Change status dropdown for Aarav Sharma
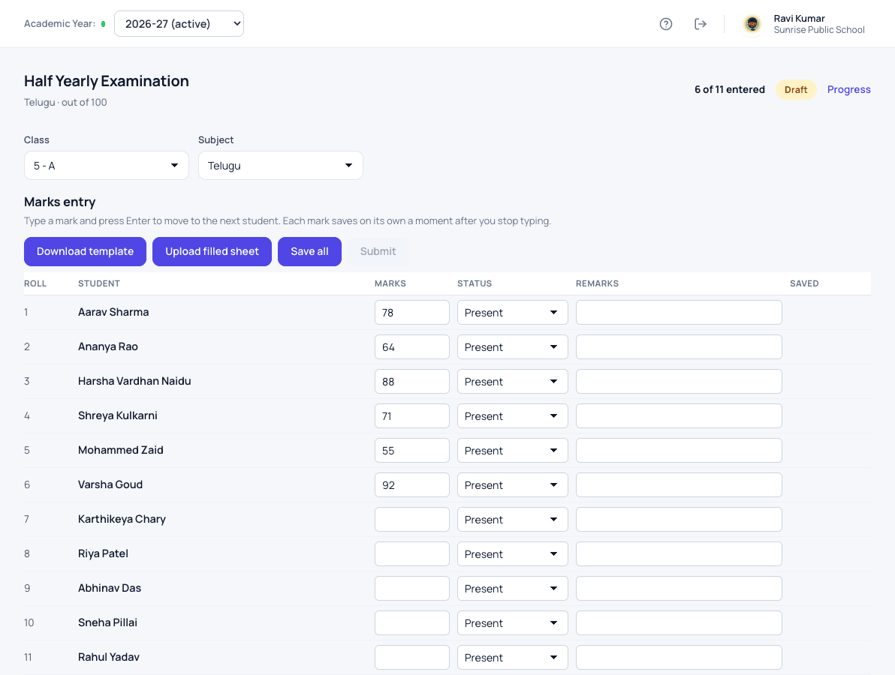Image resolution: width=895 pixels, height=675 pixels. tap(513, 313)
